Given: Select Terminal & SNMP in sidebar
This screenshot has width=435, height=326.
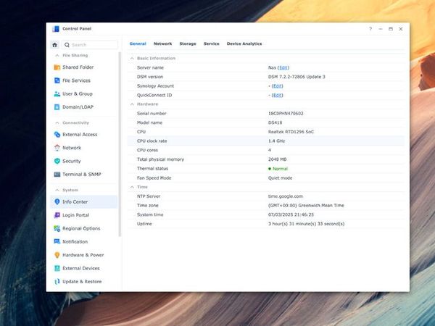Looking at the screenshot, I should point(84,175).
